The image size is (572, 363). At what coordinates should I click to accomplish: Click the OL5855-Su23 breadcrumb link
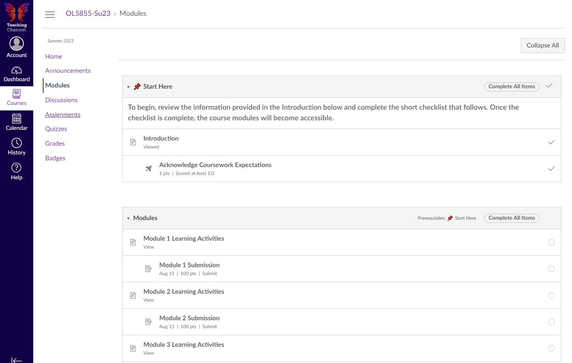[88, 13]
